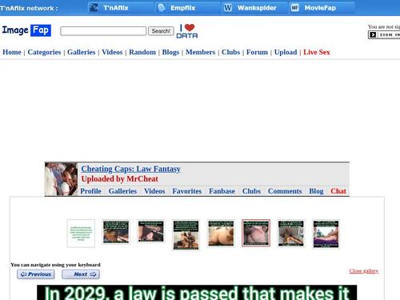Screen dimensions: 400x300
Task: Click the Wankspider W icon
Action: coord(228,8)
